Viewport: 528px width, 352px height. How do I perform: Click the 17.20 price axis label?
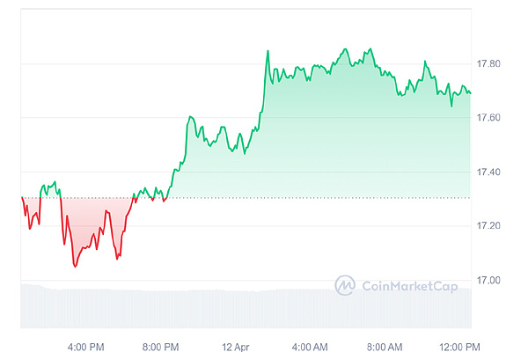[487, 226]
